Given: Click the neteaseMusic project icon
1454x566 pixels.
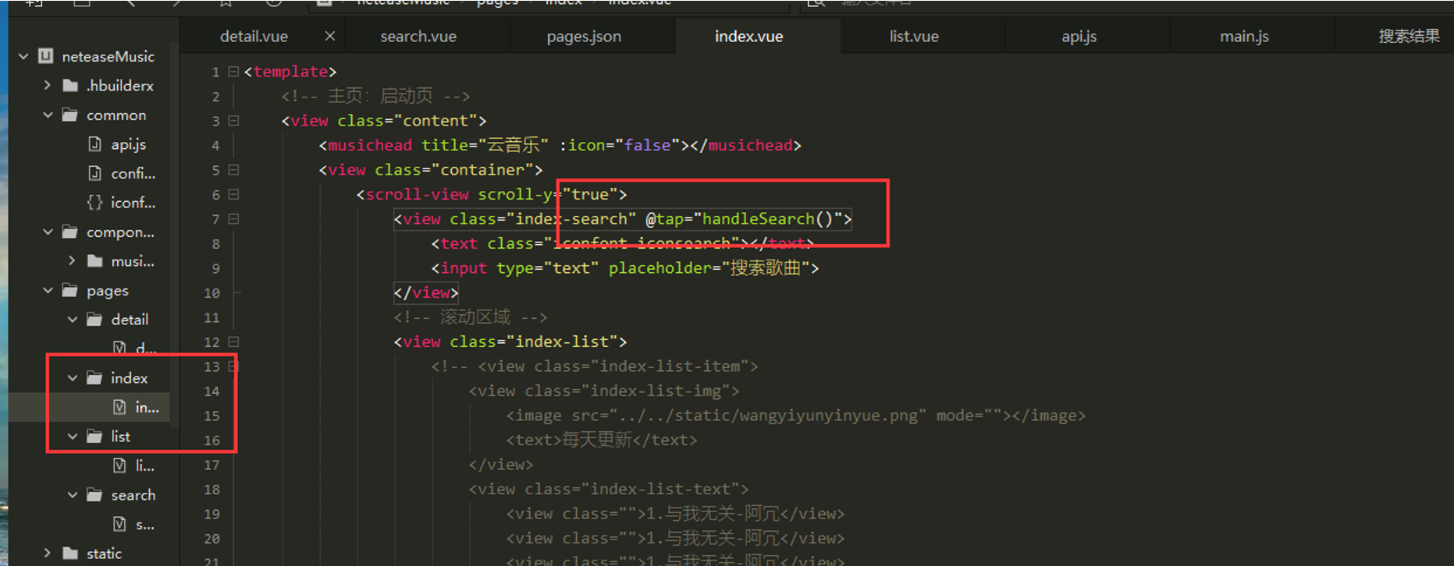Looking at the screenshot, I should (46, 56).
